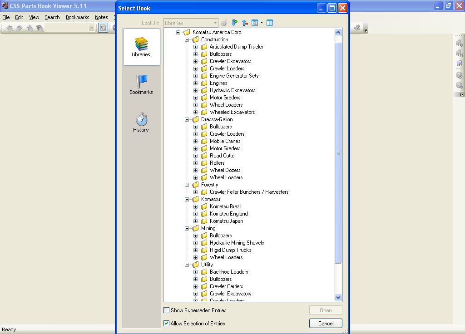
Task: Click the grayed home icon next to Look In
Action: point(224,23)
